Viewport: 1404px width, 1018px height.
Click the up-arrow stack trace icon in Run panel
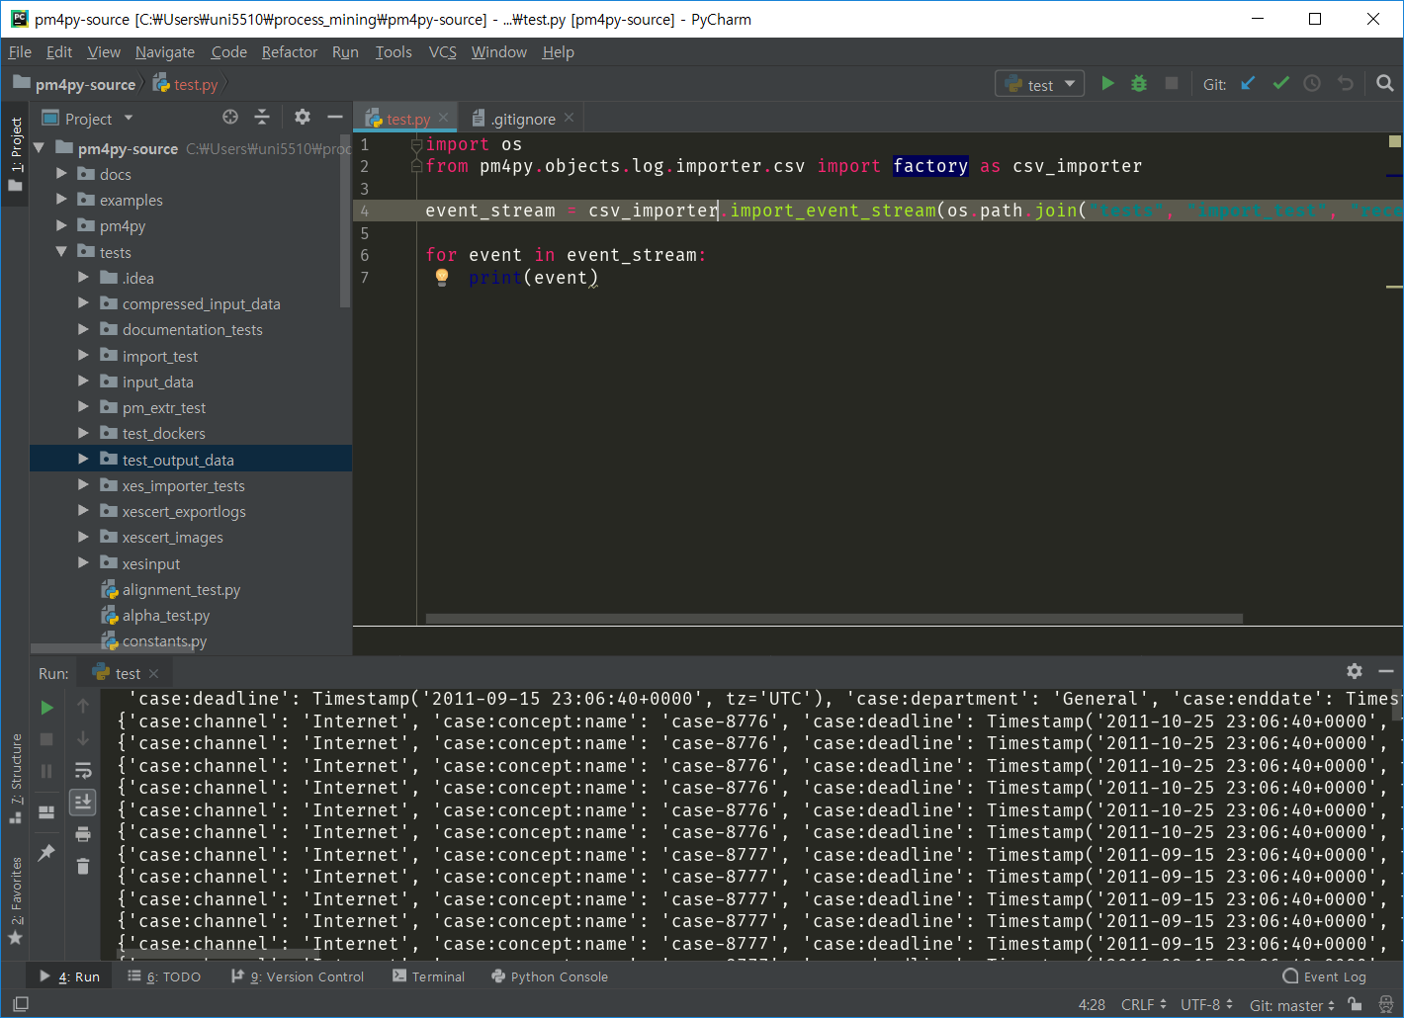click(83, 706)
